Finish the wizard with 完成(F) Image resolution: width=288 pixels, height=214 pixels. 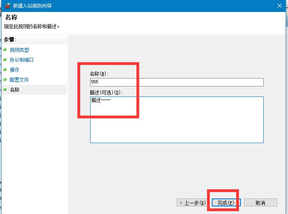pos(226,202)
